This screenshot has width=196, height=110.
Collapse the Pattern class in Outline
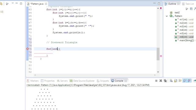(167, 16)
